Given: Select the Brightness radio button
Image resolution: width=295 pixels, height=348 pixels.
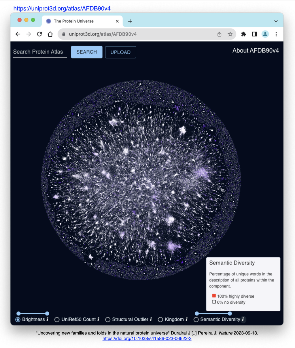Looking at the screenshot, I should (18, 319).
